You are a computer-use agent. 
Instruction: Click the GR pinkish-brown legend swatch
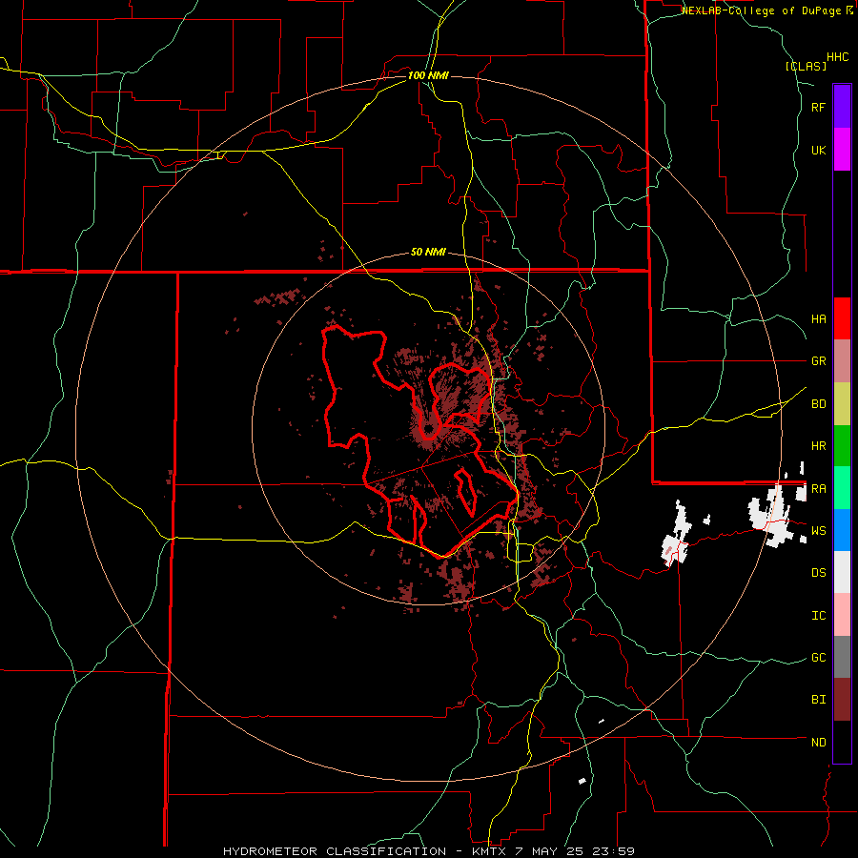click(842, 361)
